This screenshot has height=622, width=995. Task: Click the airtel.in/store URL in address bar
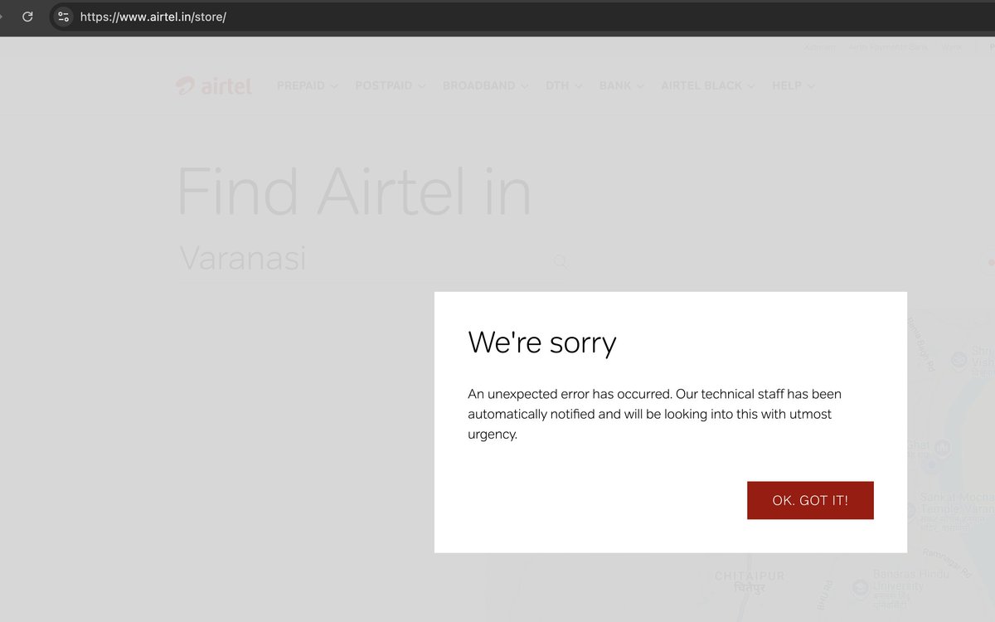[x=153, y=17]
